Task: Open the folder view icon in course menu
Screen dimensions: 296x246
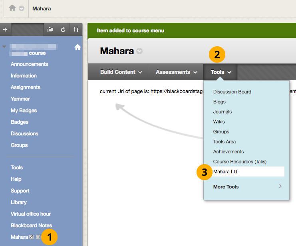Action: (x=50, y=30)
